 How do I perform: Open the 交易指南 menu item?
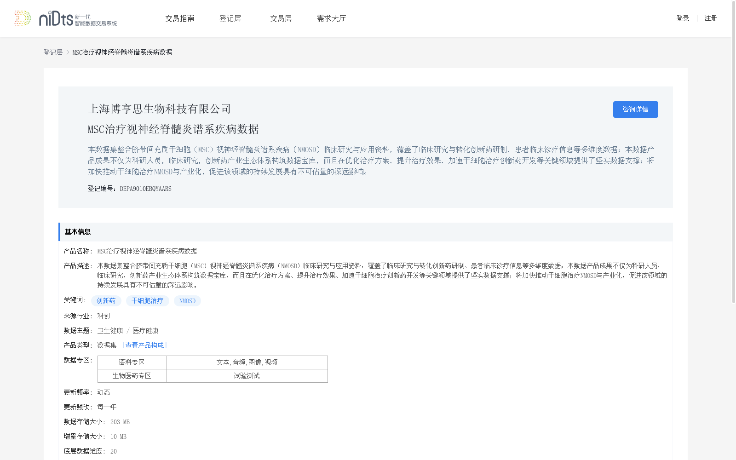click(180, 18)
